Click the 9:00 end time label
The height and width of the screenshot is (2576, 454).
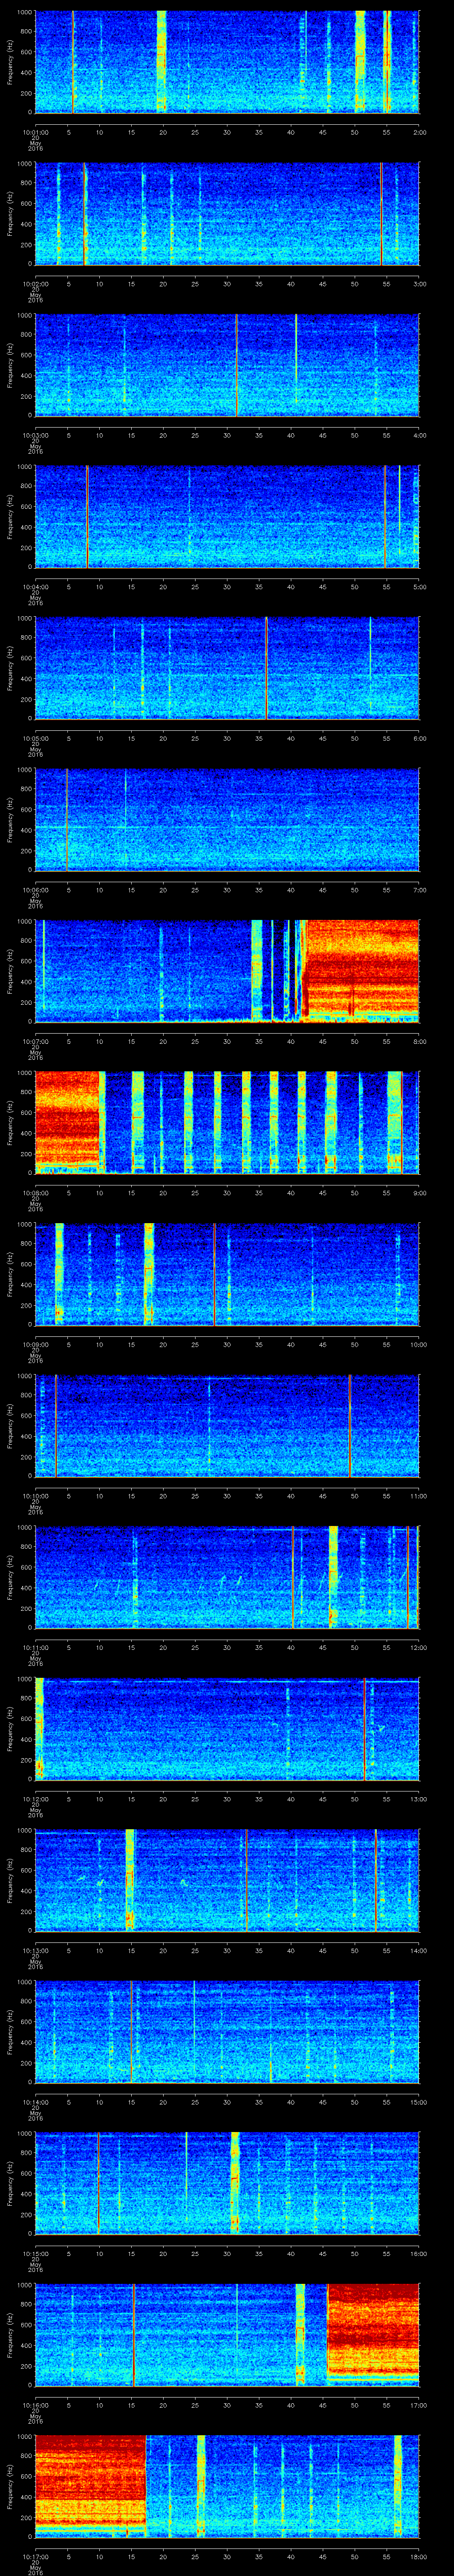(x=419, y=1193)
